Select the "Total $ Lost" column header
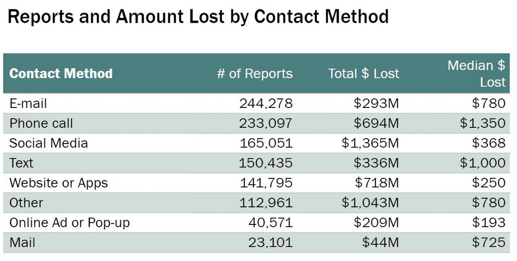 tap(364, 74)
